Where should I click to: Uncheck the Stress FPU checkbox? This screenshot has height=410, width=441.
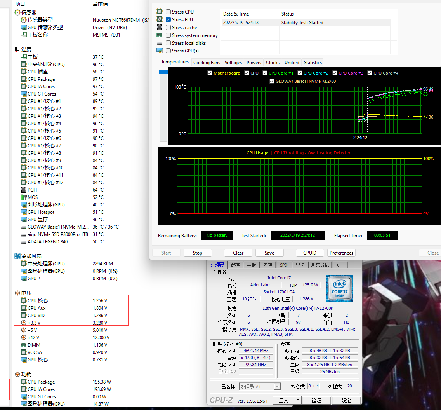pos(168,20)
